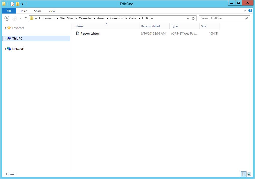Switch to large thumbnails view in status bar
255x179 pixels.
(x=249, y=174)
